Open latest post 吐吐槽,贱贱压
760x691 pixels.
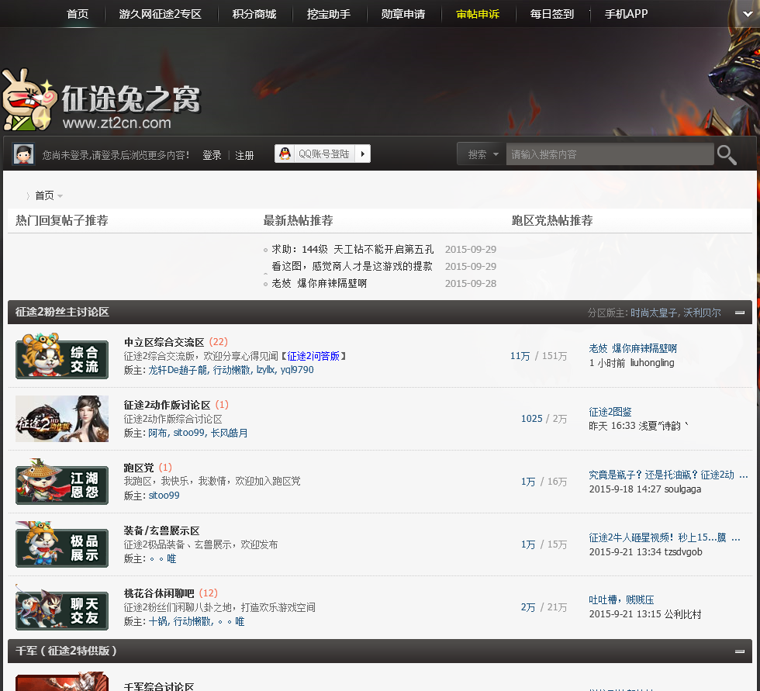(x=621, y=600)
